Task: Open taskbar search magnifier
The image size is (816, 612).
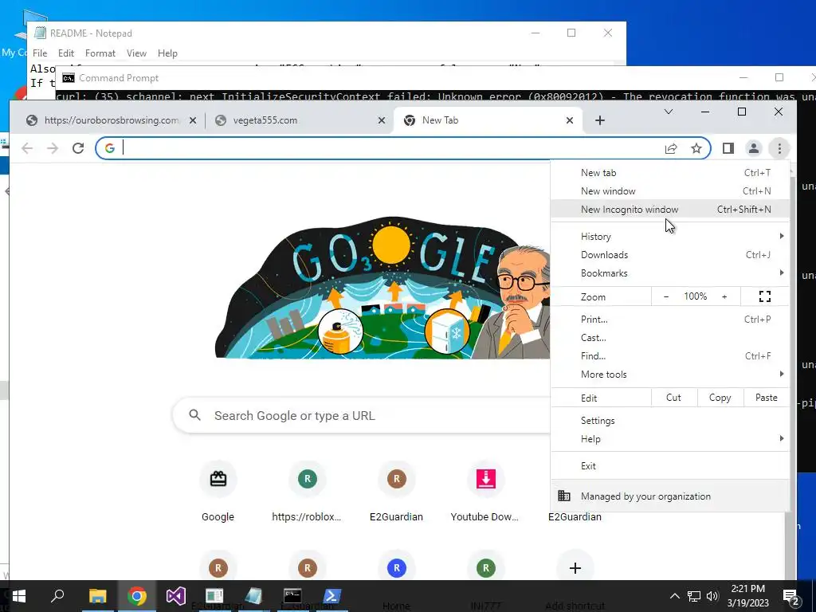Action: point(57,596)
